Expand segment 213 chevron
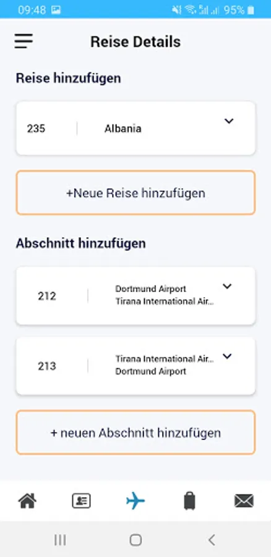Image resolution: width=271 pixels, height=557 pixels. 227,356
